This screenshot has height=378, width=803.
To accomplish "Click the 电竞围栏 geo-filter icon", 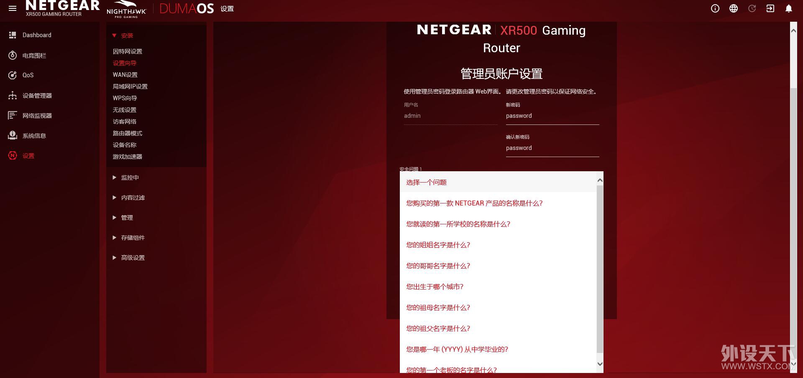I will tap(13, 55).
